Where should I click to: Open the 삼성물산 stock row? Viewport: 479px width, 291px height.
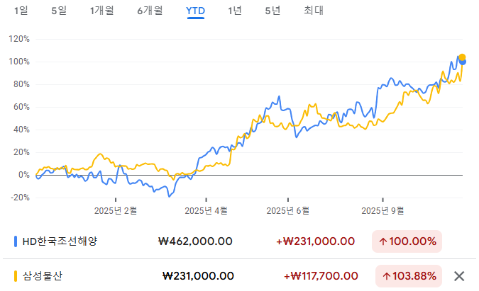(240, 276)
